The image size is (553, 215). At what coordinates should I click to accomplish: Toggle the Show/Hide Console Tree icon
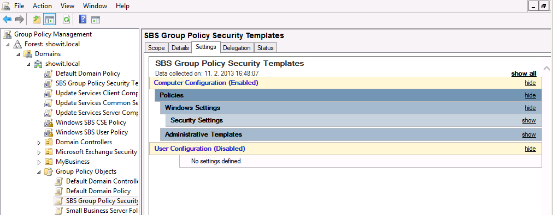click(x=50, y=19)
